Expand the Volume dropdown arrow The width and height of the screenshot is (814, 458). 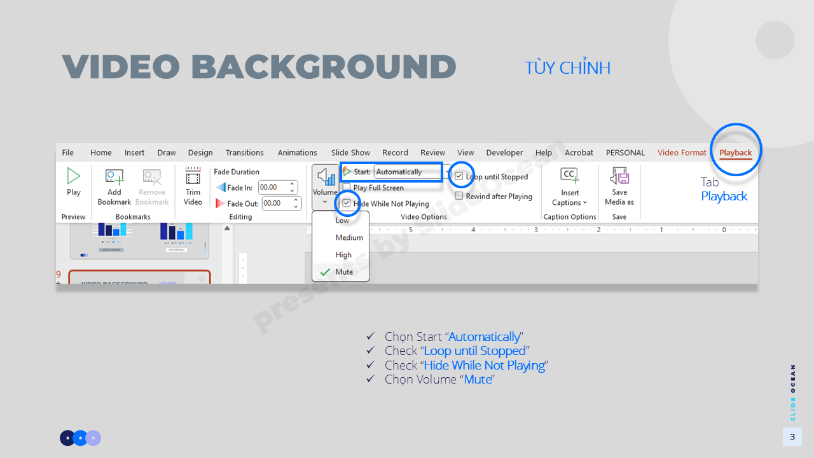pyautogui.click(x=325, y=202)
